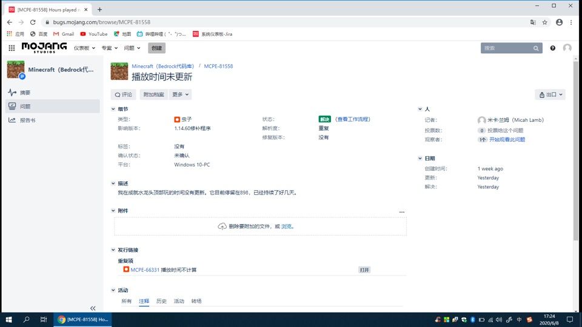The image size is (582, 327).
Task: Click 开始观看此问题 start watching link
Action: click(507, 139)
